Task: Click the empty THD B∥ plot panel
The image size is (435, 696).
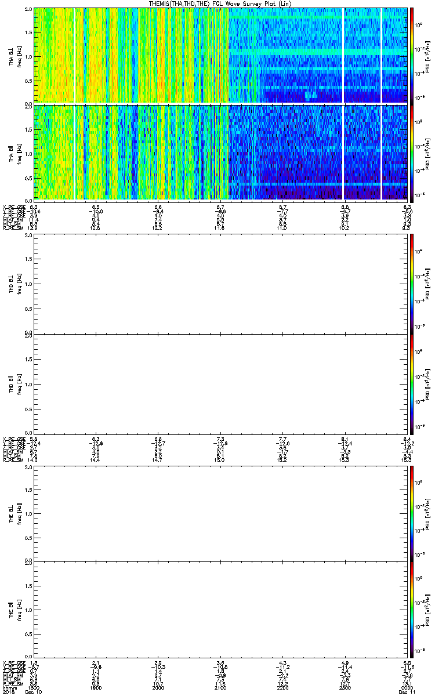Action: click(x=220, y=383)
